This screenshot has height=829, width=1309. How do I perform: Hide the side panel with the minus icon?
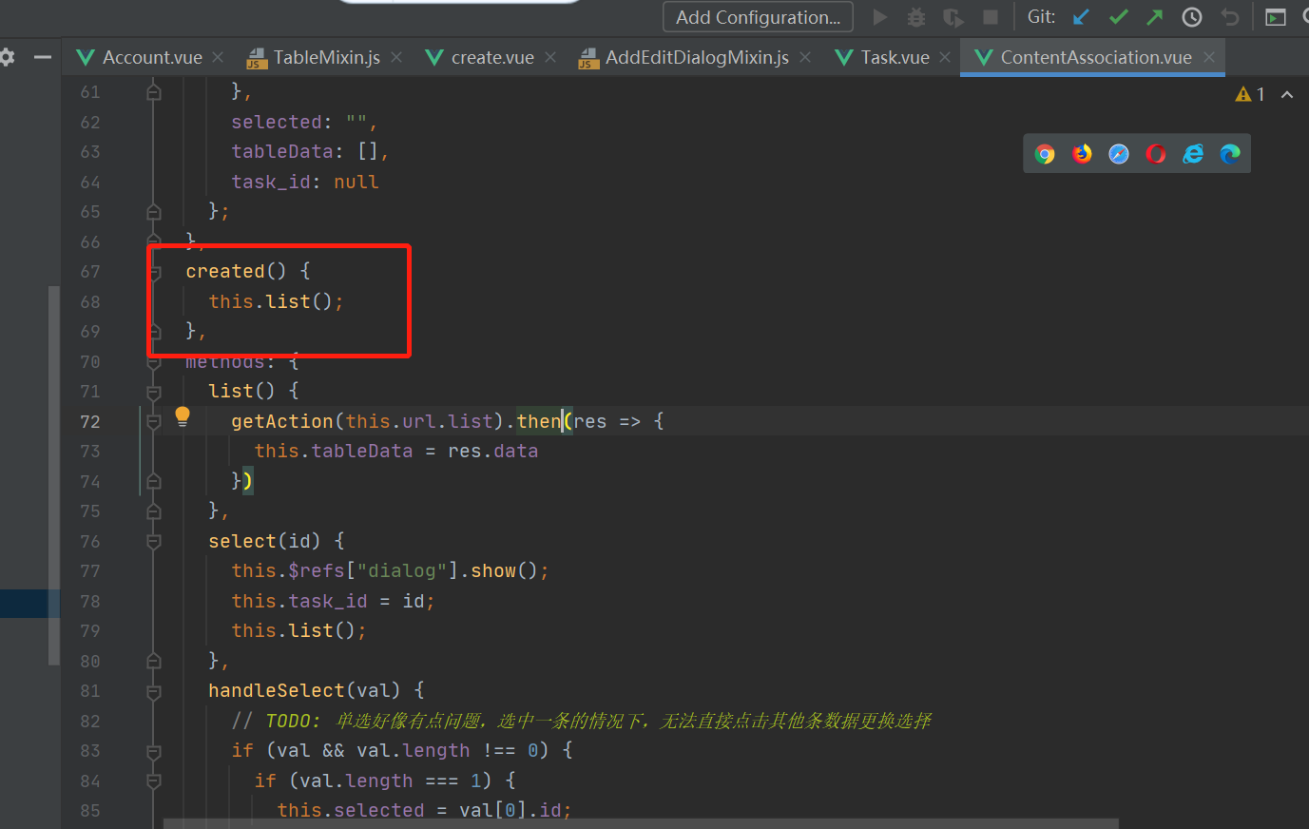pyautogui.click(x=42, y=57)
